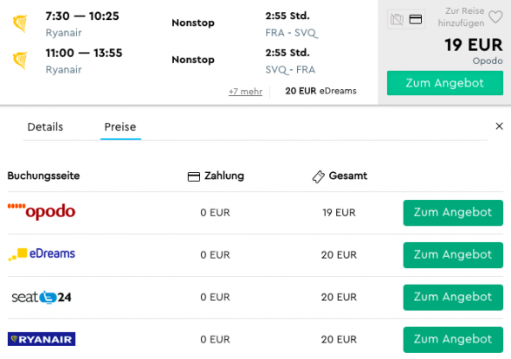This screenshot has width=511, height=359.
Task: Click the heart icon to save trip
Action: [x=495, y=17]
